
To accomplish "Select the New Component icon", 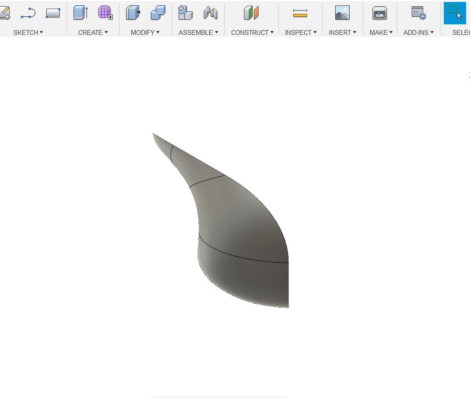I will (185, 12).
